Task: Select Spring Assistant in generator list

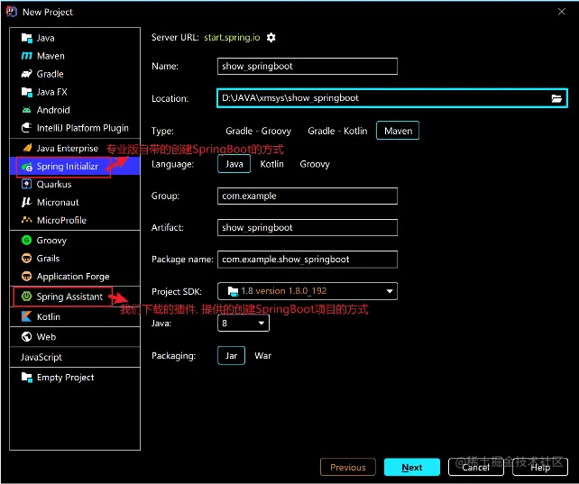Action: pyautogui.click(x=75, y=297)
